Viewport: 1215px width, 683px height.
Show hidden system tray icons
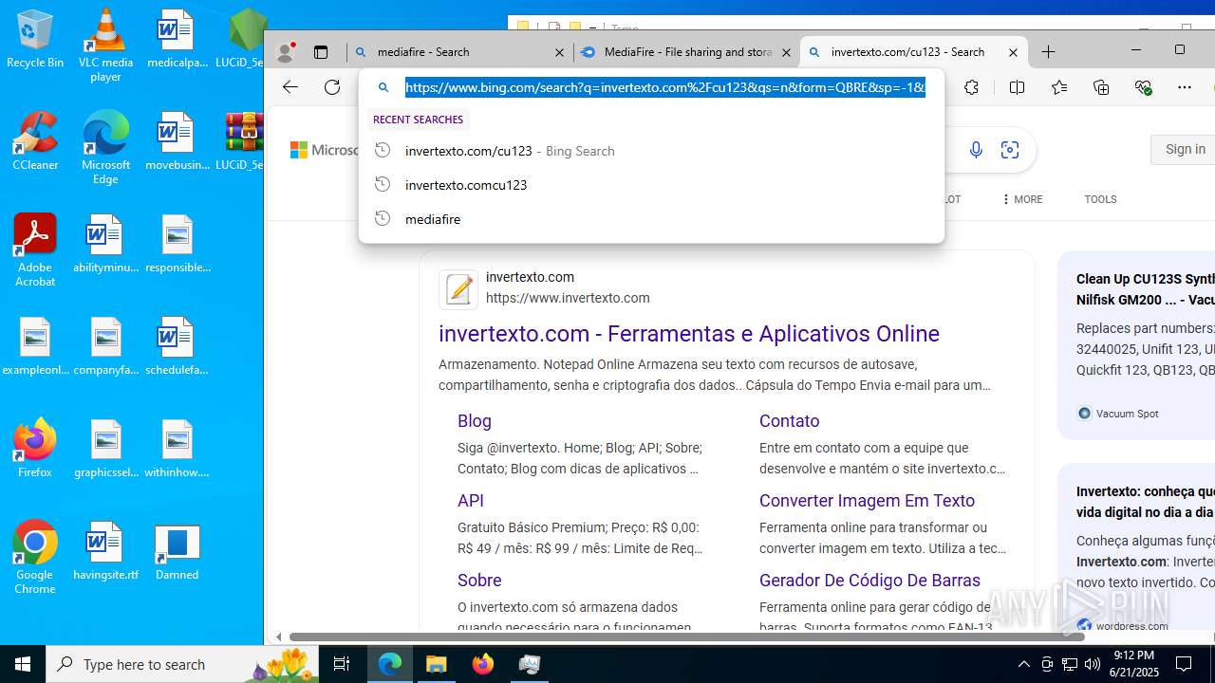click(x=1023, y=664)
